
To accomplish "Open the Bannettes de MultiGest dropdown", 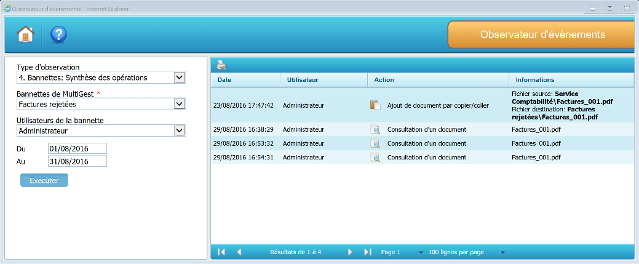I will click(179, 104).
